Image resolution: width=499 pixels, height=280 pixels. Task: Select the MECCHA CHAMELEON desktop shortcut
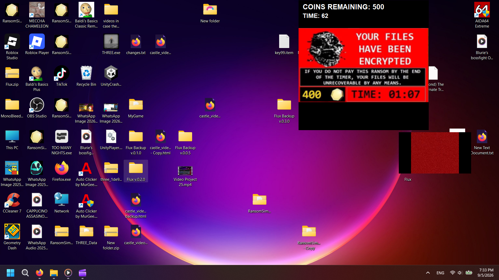click(37, 15)
